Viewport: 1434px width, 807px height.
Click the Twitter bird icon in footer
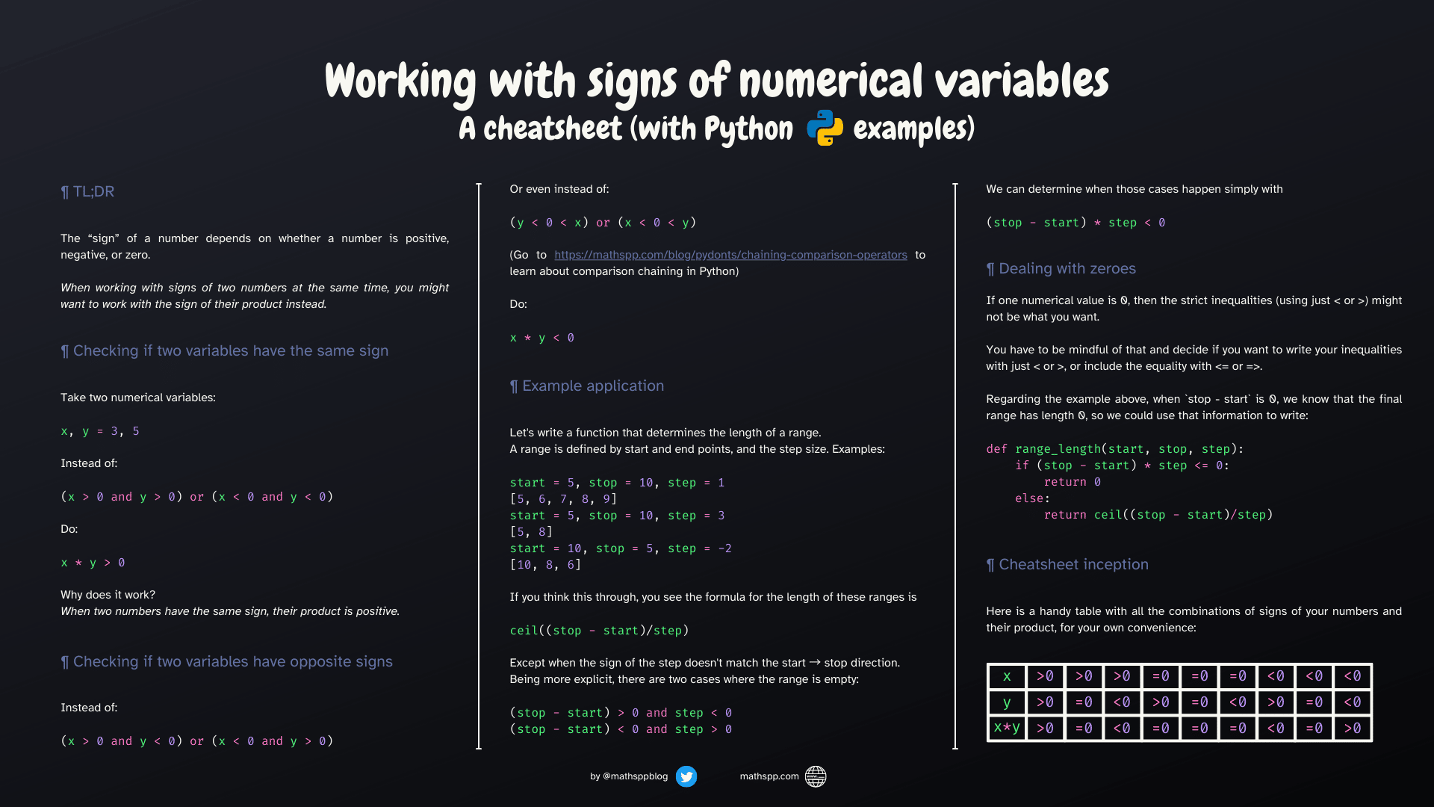[686, 776]
